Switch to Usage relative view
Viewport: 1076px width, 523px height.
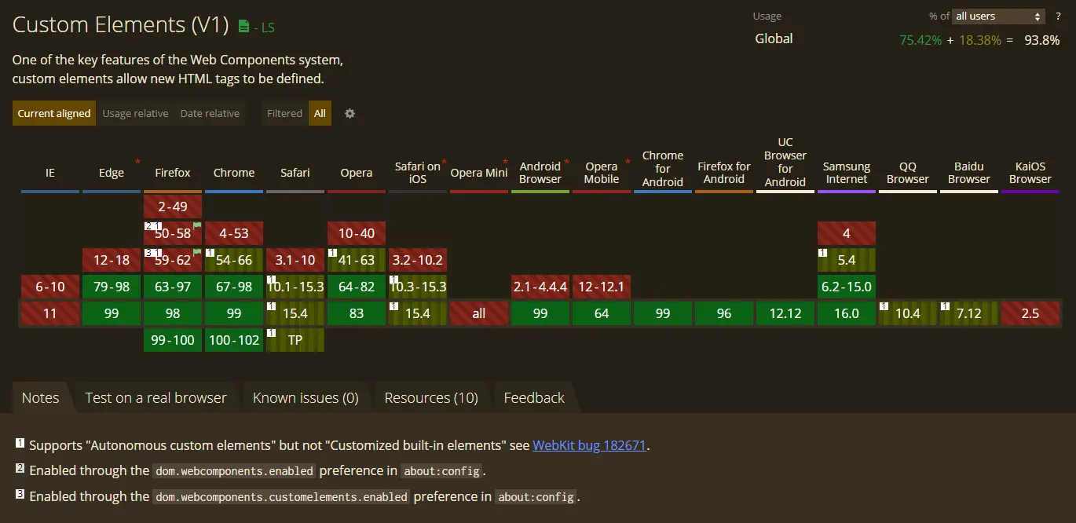pos(135,113)
